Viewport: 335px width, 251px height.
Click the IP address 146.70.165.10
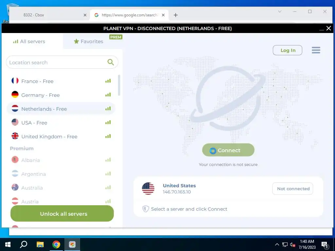point(177,192)
